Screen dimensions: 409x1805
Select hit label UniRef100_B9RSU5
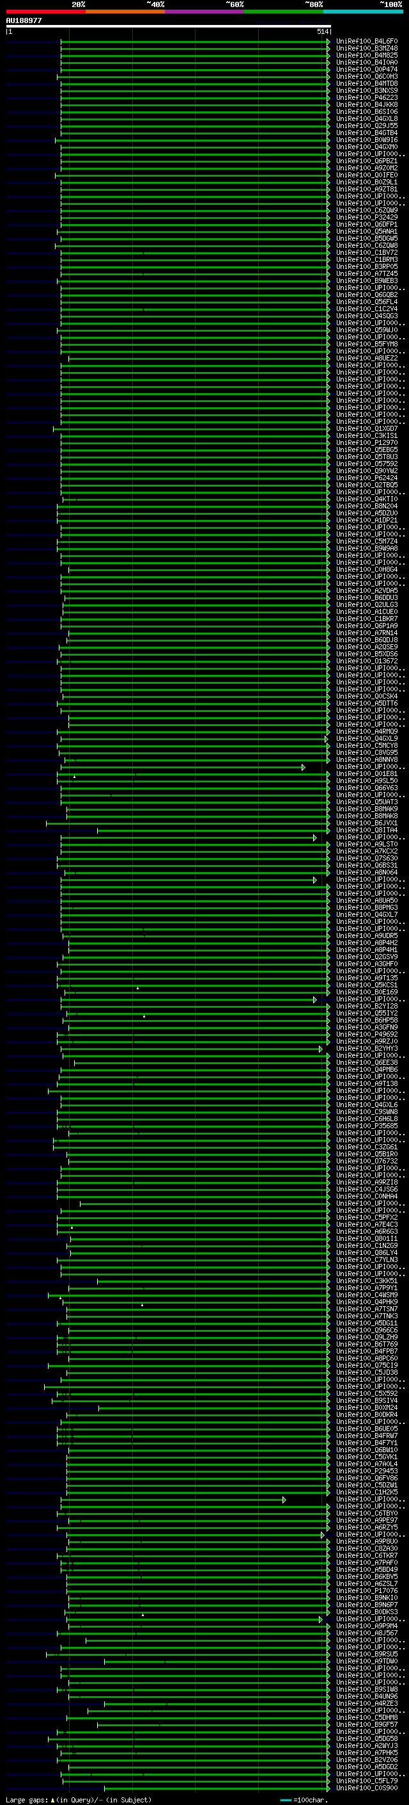tap(366, 1655)
